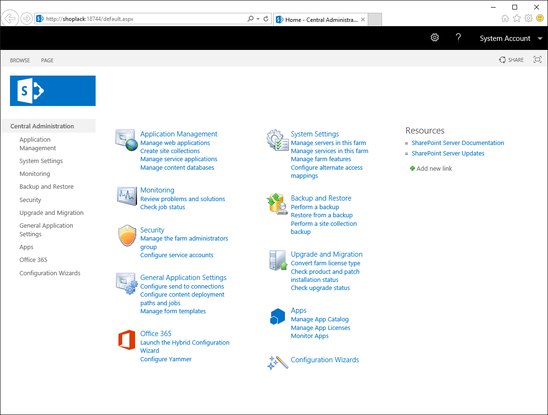Viewport: 548px width, 415px height.
Task: Close the Home - Central Administration tab
Action: point(363,19)
